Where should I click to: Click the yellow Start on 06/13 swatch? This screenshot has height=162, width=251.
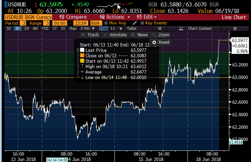(x=82, y=61)
